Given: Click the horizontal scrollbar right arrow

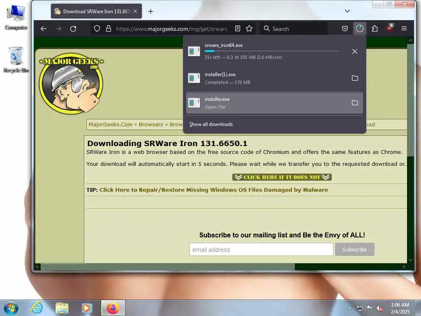Looking at the screenshot, I should pyautogui.click(x=404, y=267).
